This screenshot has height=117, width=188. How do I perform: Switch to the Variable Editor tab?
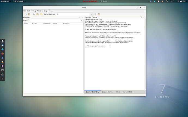(x=128, y=92)
